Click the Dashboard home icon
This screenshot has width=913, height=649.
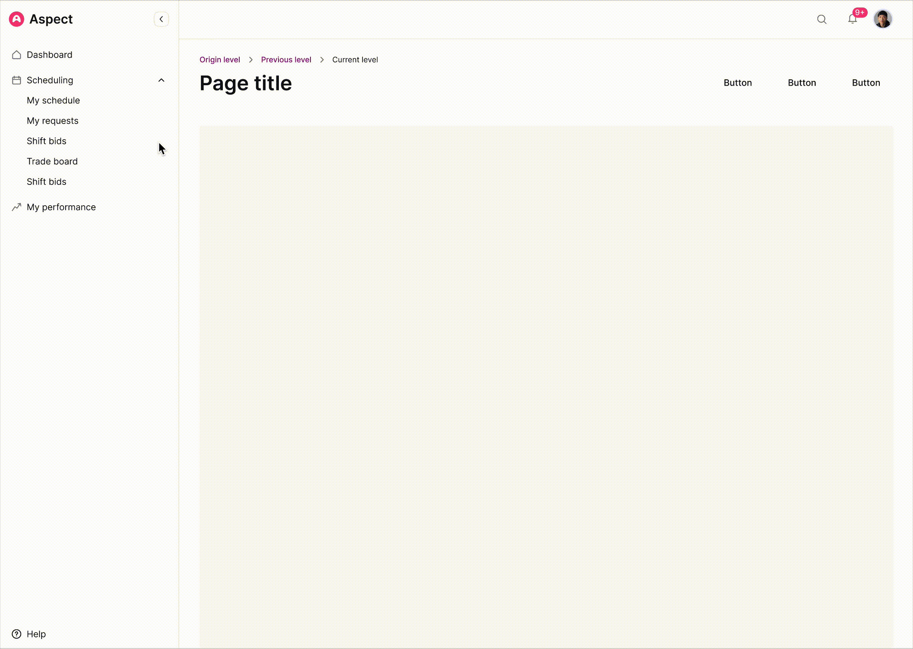pyautogui.click(x=16, y=55)
